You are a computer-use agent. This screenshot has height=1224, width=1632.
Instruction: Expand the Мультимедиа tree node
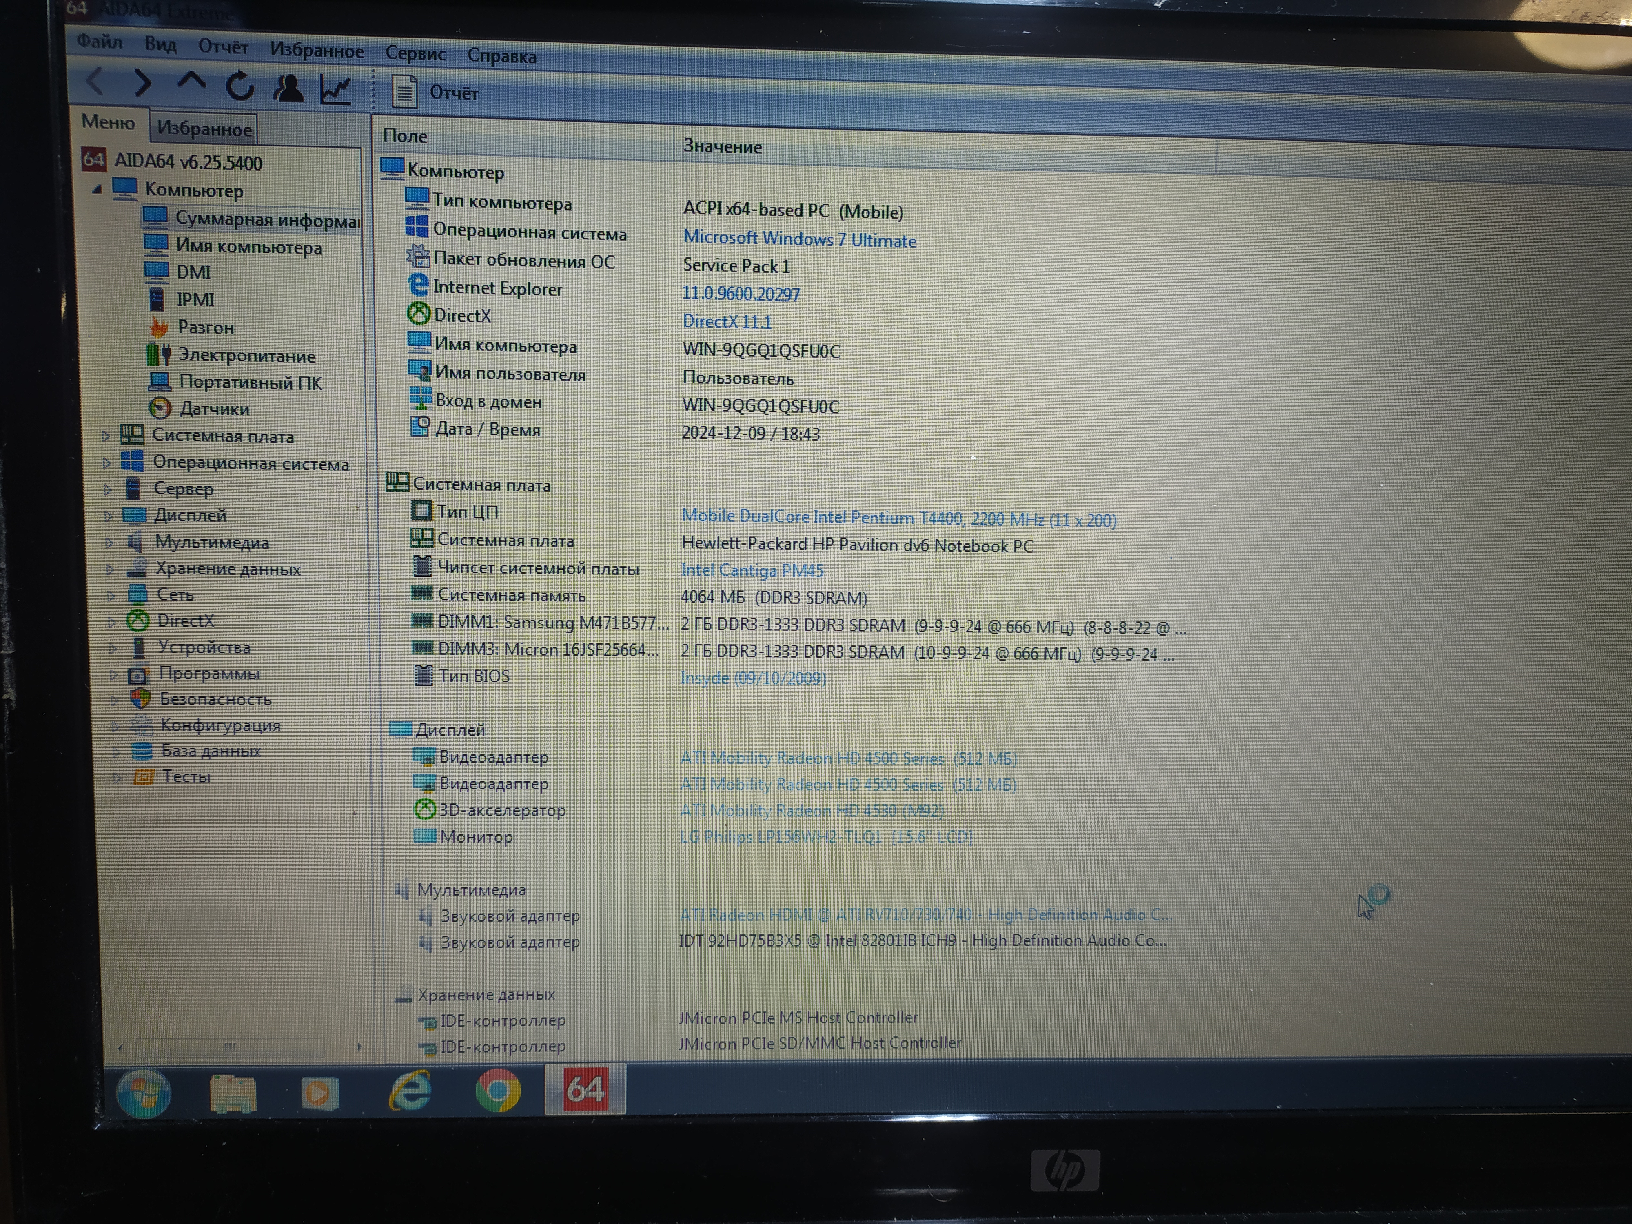coord(109,543)
